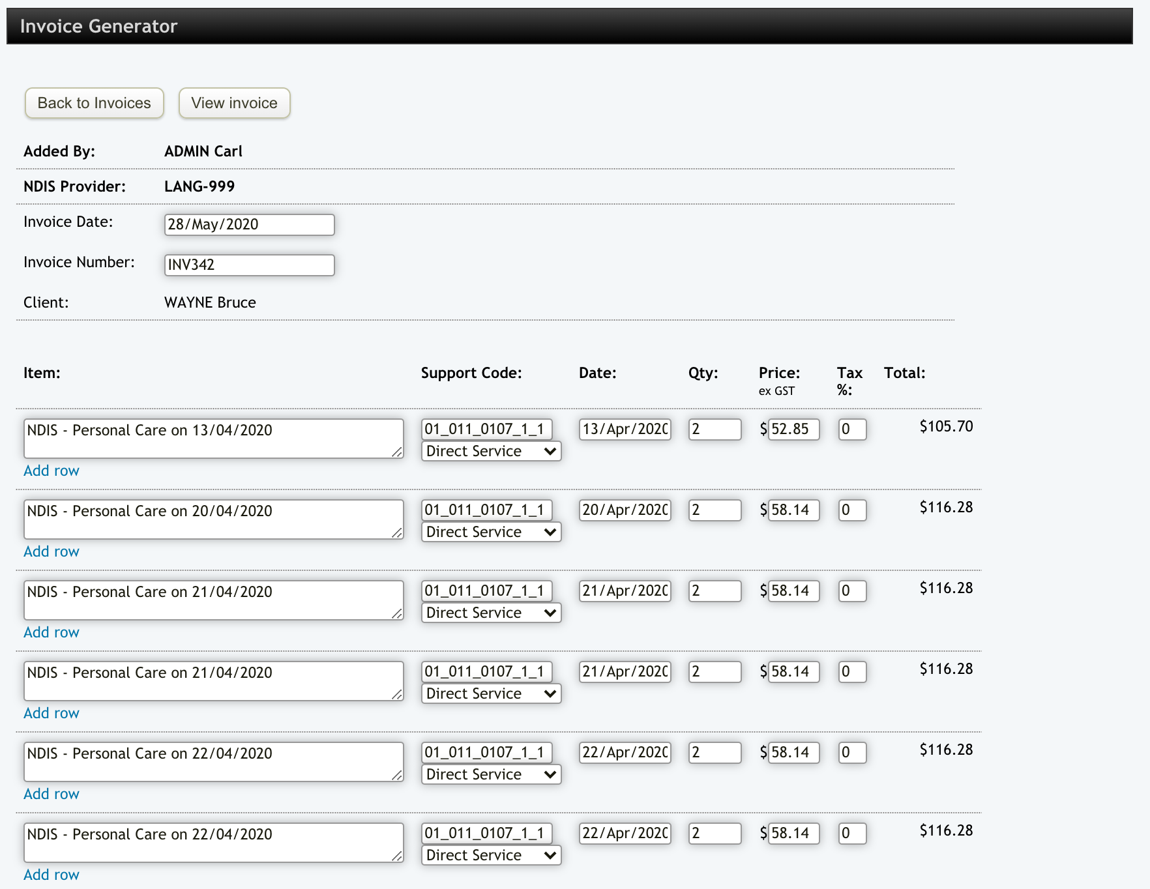Edit quantity in the 13/04/2020 row

[715, 429]
